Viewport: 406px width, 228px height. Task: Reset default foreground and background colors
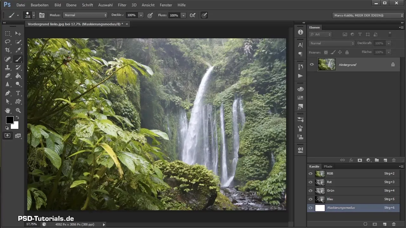pos(7,128)
